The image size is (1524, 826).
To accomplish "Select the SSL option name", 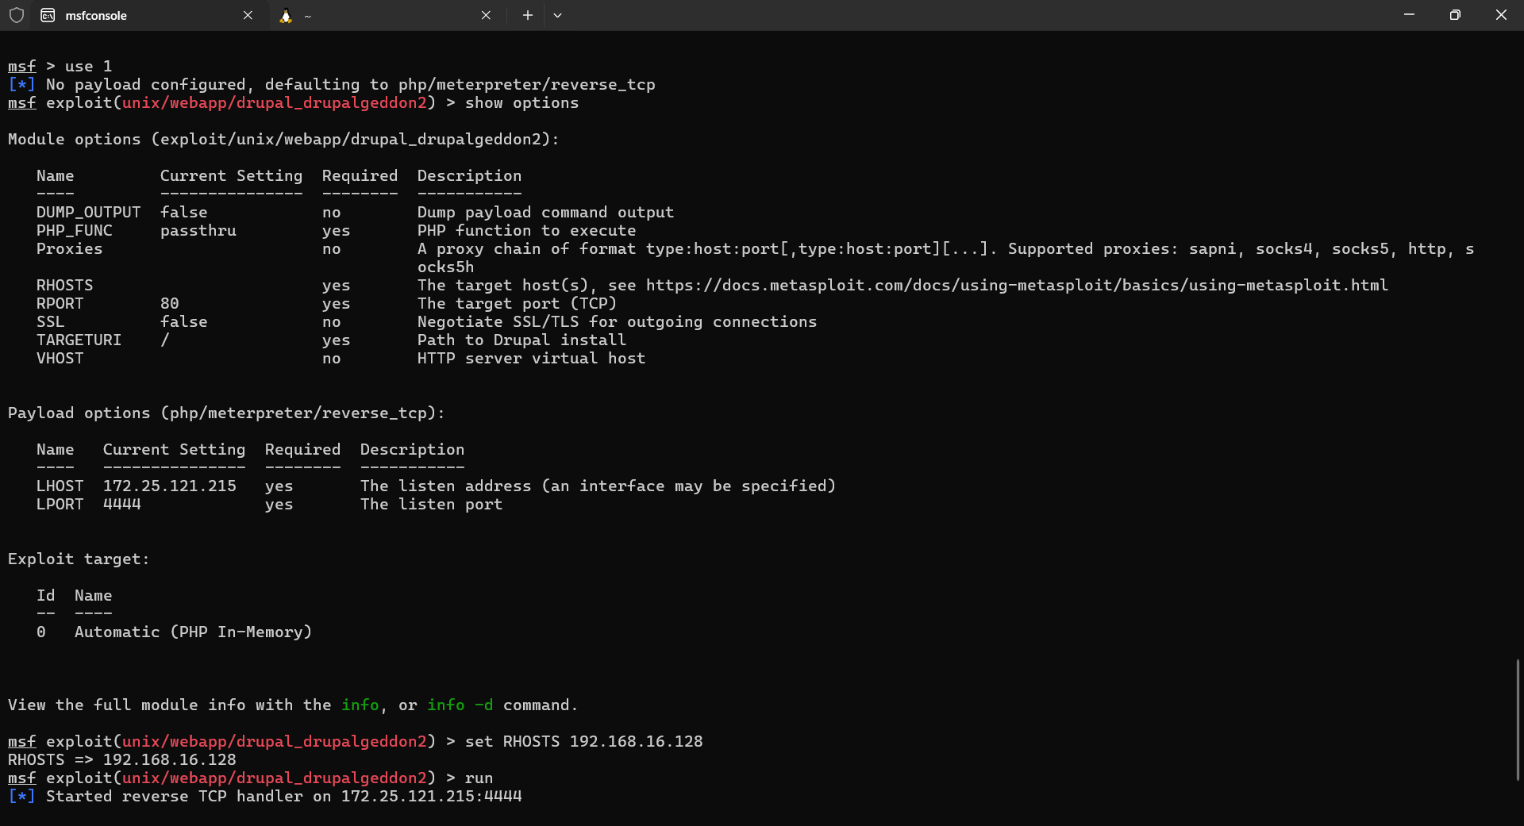I will pyautogui.click(x=50, y=321).
